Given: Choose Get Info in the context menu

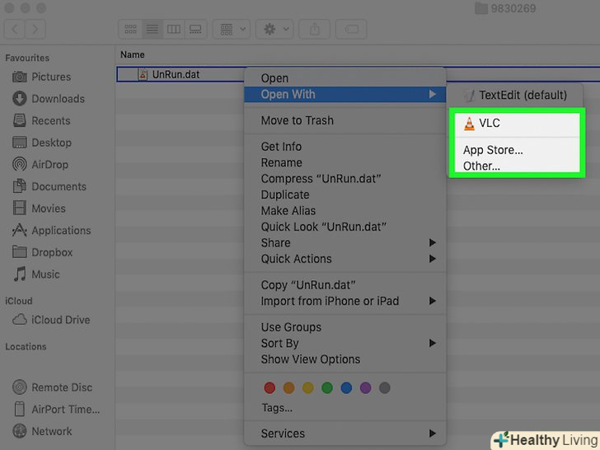Looking at the screenshot, I should [345, 147].
